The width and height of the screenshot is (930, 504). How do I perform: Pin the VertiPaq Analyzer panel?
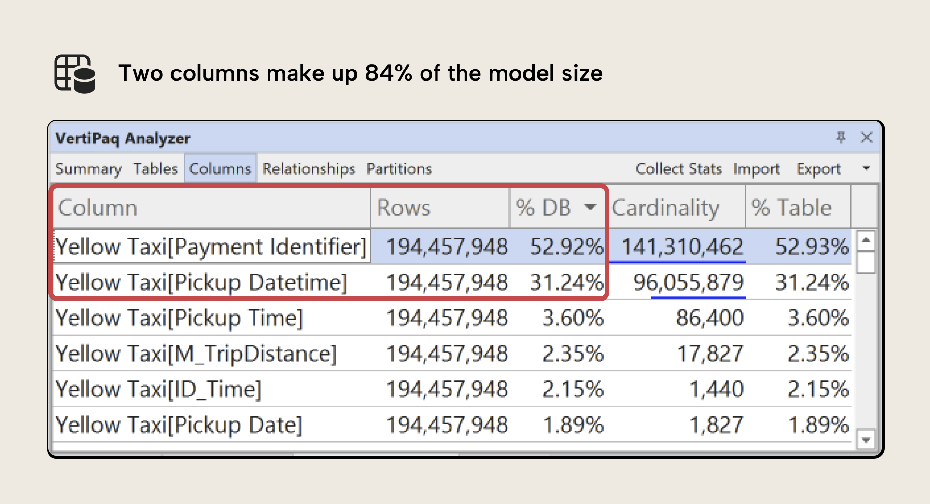pyautogui.click(x=841, y=138)
